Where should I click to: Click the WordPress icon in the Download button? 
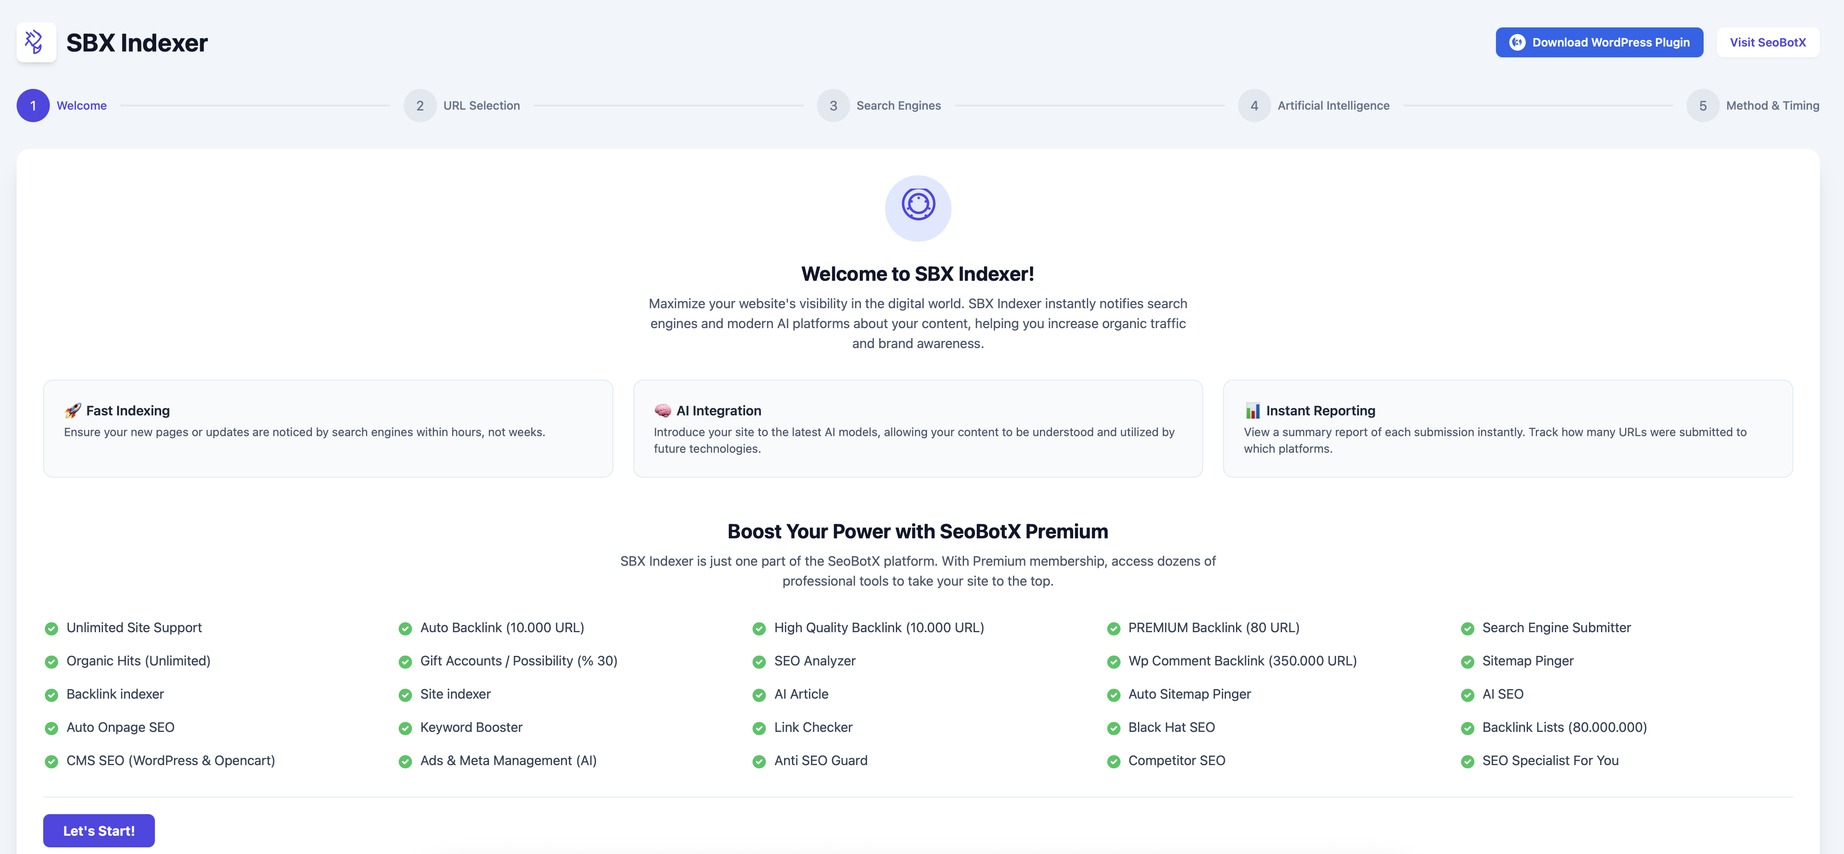click(1517, 43)
